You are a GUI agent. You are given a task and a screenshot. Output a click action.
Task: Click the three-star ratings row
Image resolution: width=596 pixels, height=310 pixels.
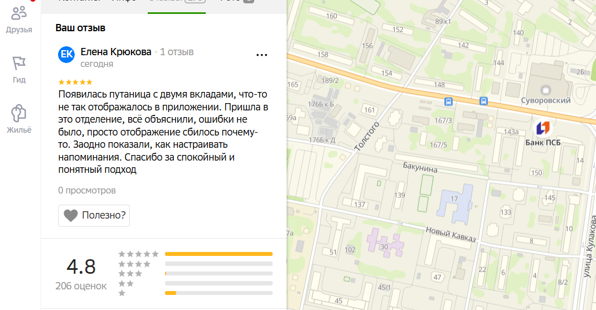195,274
